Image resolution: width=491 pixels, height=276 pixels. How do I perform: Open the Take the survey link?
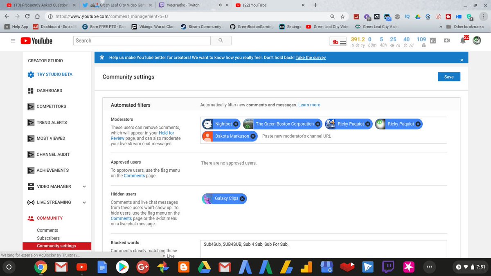tap(311, 58)
